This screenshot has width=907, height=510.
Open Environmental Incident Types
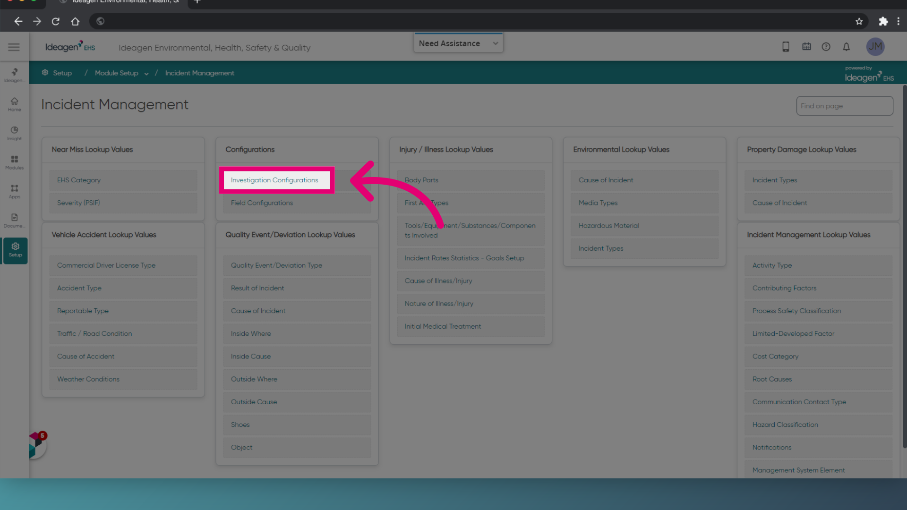[x=644, y=248]
